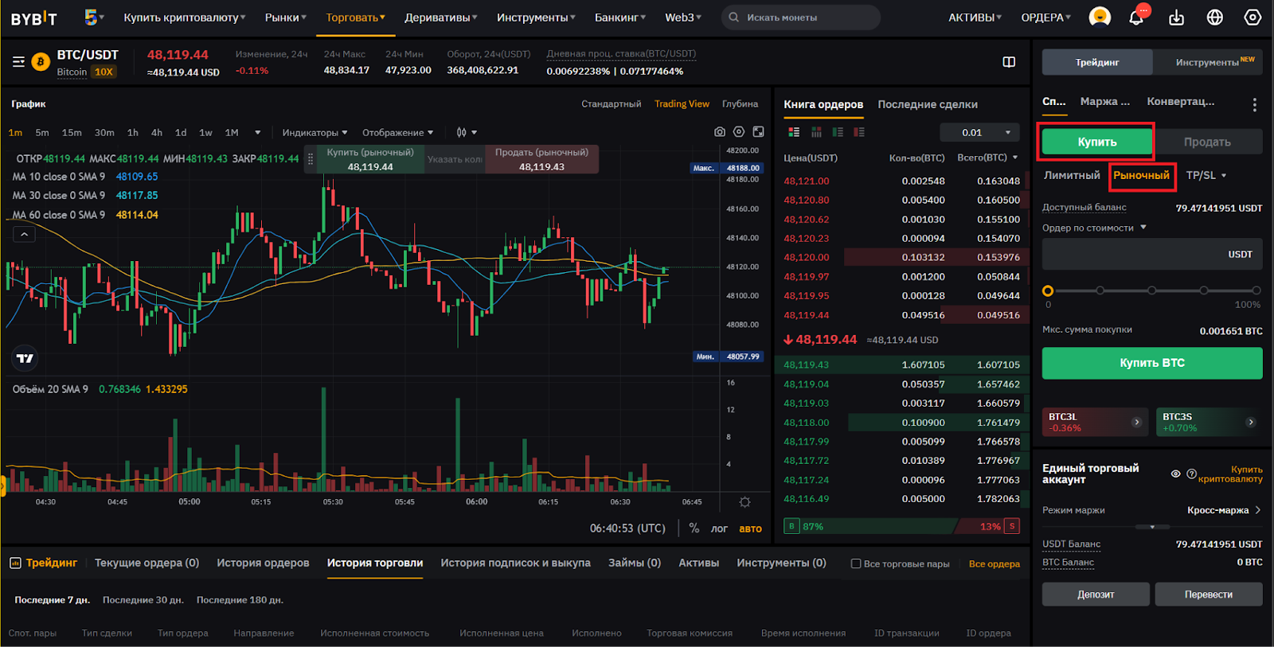The width and height of the screenshot is (1274, 647).
Task: Click the 'Искать монеты' search field
Action: click(x=800, y=18)
